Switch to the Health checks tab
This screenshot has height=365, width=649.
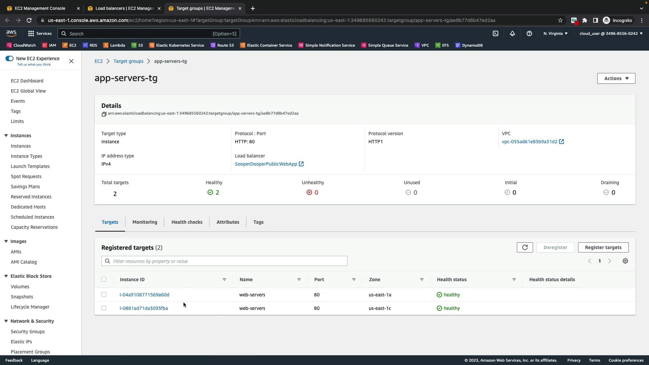pos(187,222)
